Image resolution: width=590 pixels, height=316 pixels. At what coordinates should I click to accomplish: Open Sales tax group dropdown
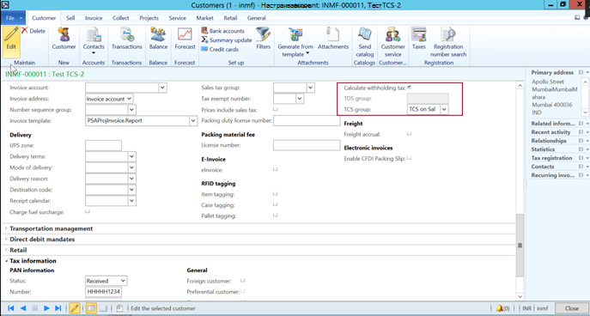tap(310, 88)
